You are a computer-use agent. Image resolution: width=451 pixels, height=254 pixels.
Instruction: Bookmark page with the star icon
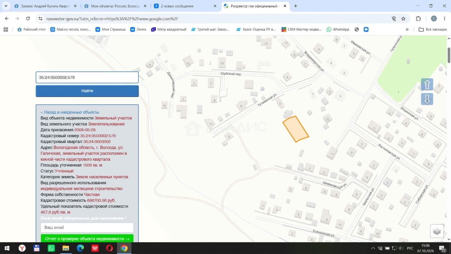click(404, 19)
